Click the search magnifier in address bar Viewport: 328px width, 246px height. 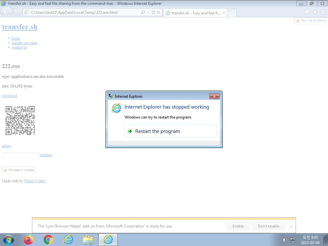[143, 12]
